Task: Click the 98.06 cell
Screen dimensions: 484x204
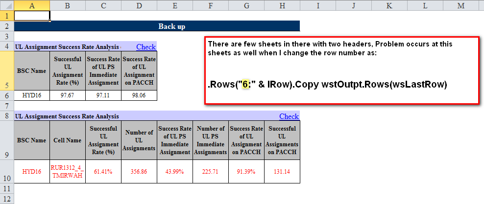Action: click(139, 95)
